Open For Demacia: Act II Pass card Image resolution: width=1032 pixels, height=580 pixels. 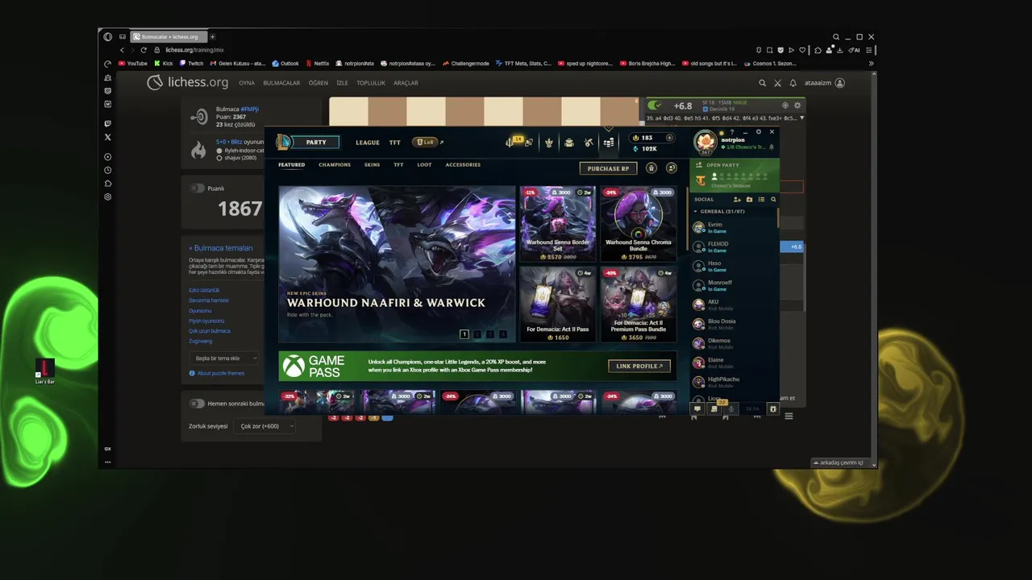pyautogui.click(x=558, y=304)
